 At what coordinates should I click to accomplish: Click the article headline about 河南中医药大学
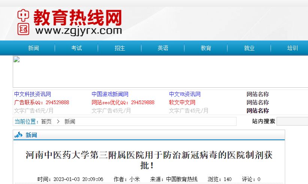(x=149, y=160)
